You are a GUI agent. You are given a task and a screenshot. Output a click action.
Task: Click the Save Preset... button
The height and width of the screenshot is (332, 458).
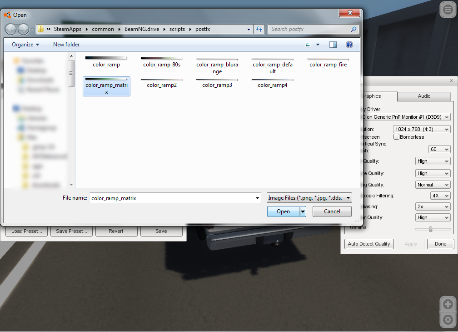pyautogui.click(x=72, y=231)
